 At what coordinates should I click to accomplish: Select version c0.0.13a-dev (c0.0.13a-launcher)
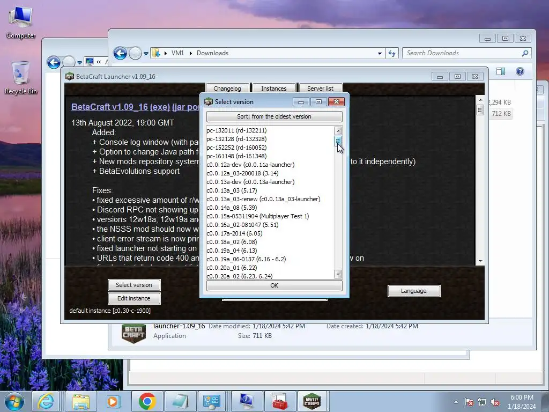point(270,182)
